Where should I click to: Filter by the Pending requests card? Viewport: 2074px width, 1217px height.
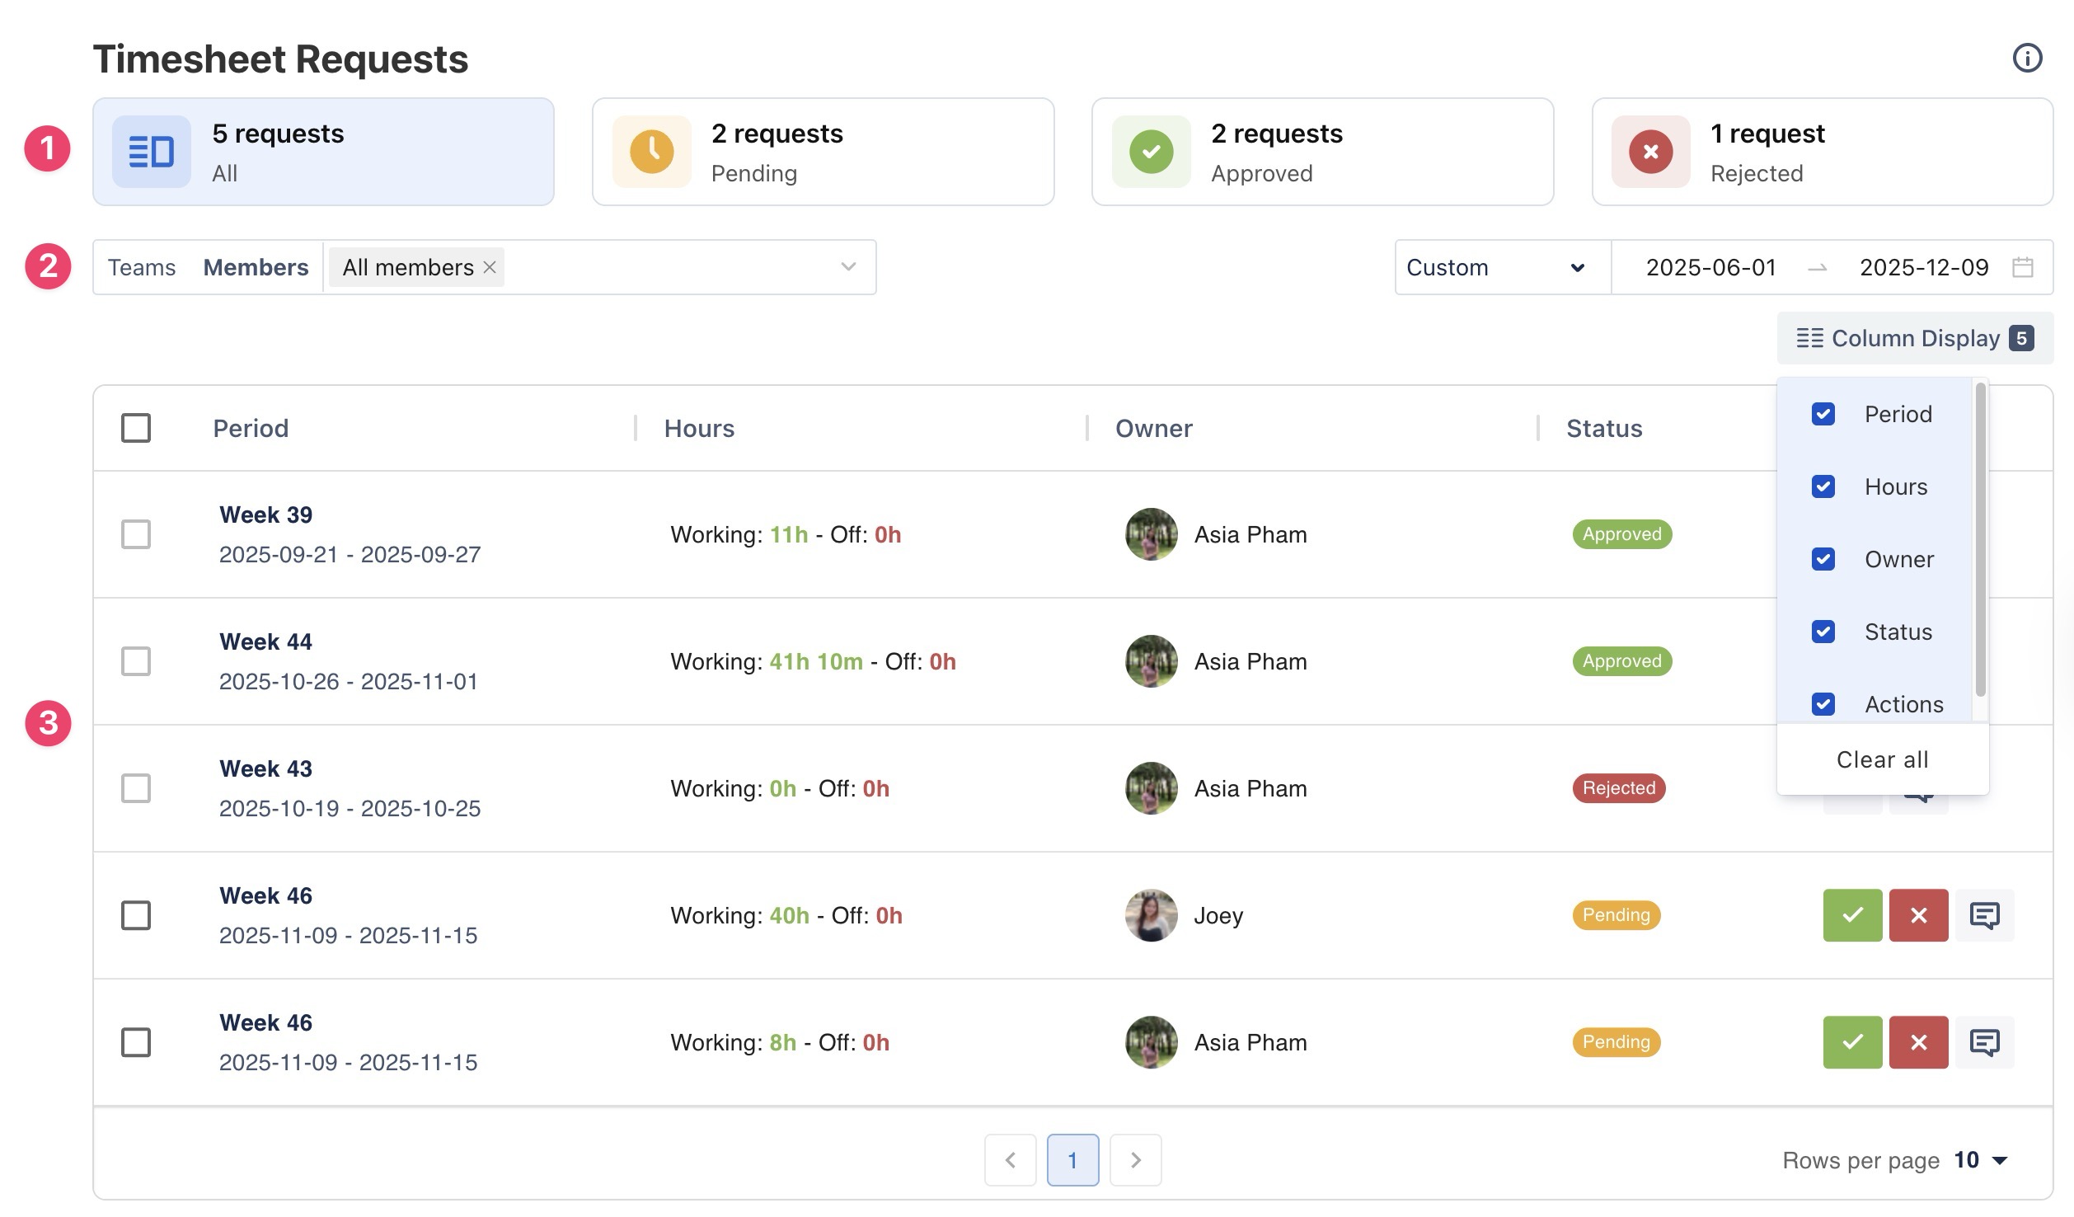click(822, 152)
